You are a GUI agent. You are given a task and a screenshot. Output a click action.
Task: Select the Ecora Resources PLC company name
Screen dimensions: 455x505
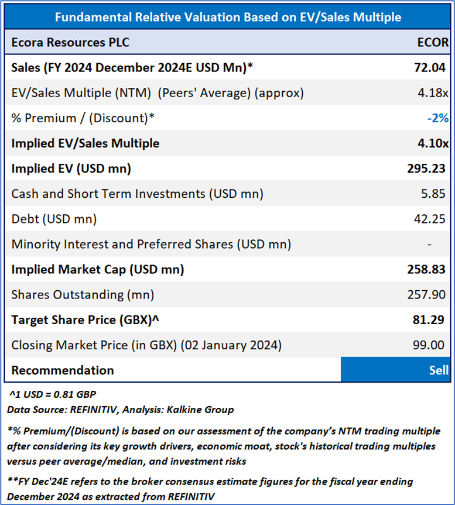[x=70, y=42]
